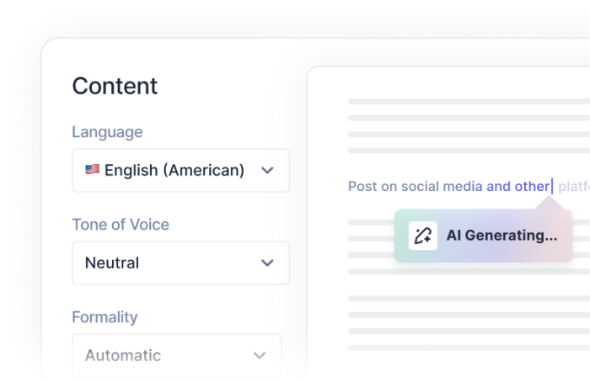
Task: Click the Formality field label
Action: click(105, 317)
